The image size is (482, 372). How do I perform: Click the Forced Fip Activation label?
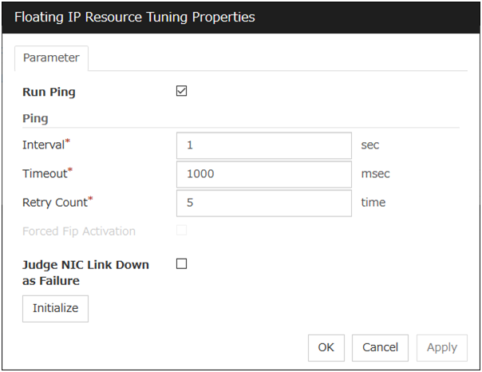79,232
